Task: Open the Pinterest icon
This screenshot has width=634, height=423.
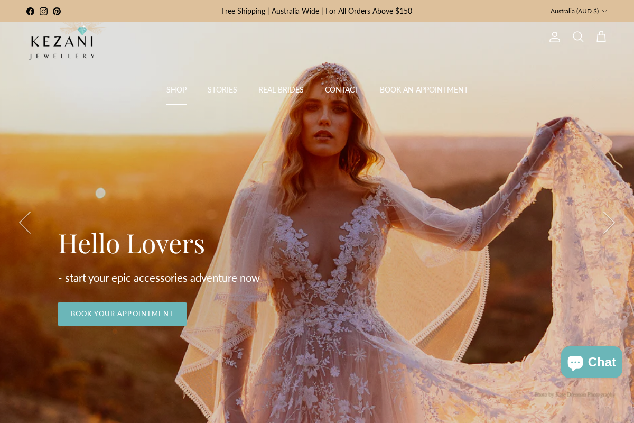Action: point(57,11)
